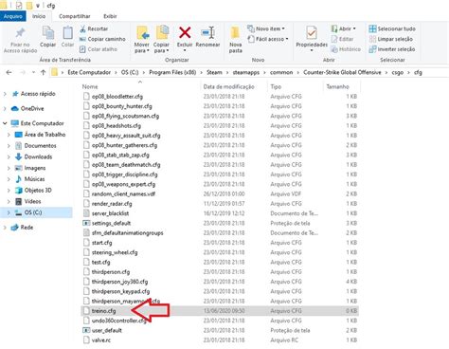The image size is (449, 349).
Task: Expand Documentos tree node
Action: click(x=9, y=146)
